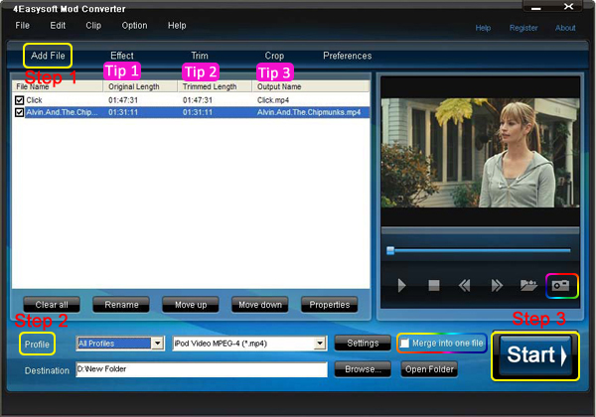Uncheck the Click file checkbox
The height and width of the screenshot is (417, 596).
tap(20, 100)
